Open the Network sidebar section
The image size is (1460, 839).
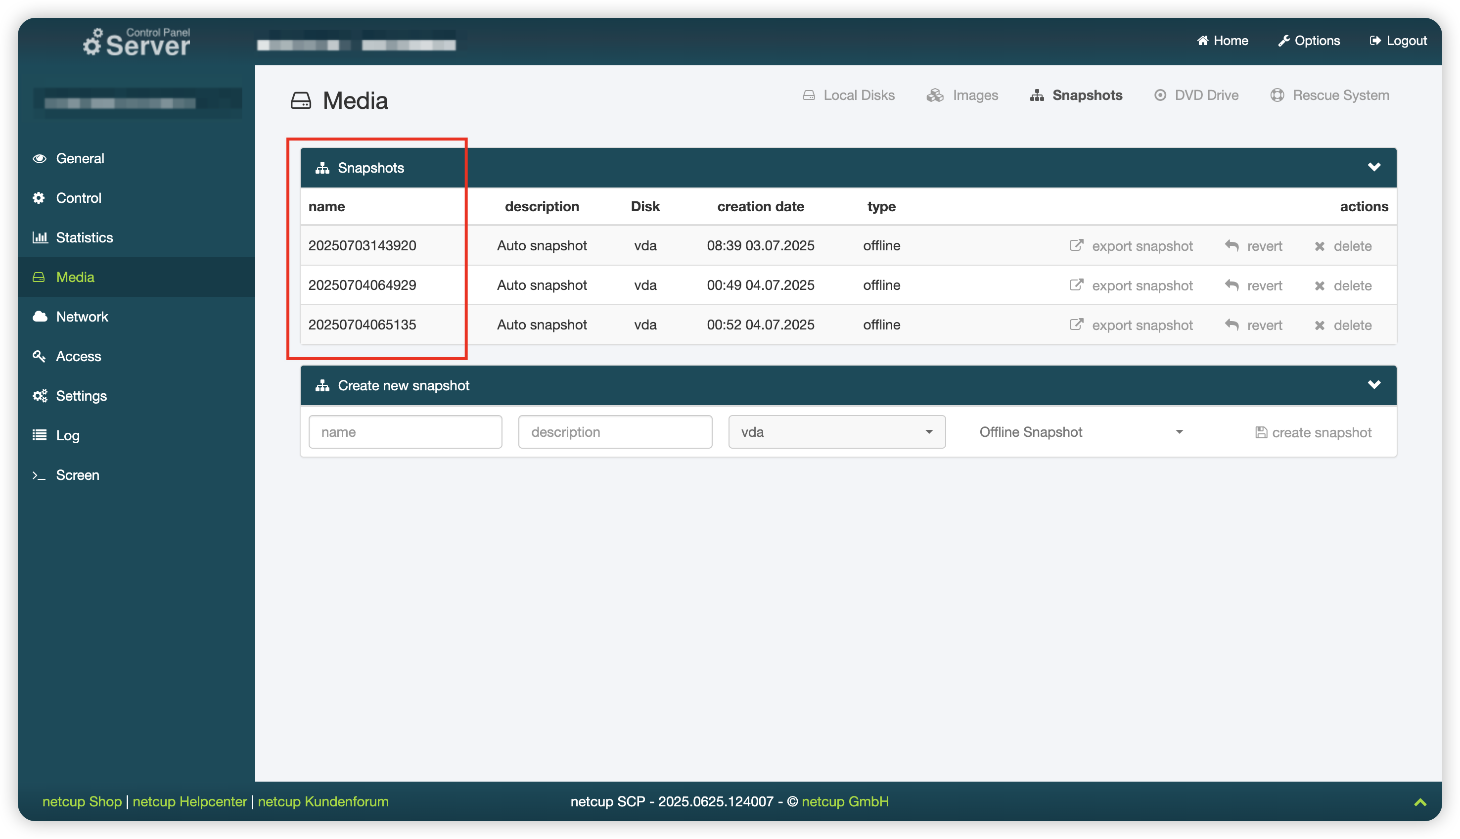coord(82,316)
